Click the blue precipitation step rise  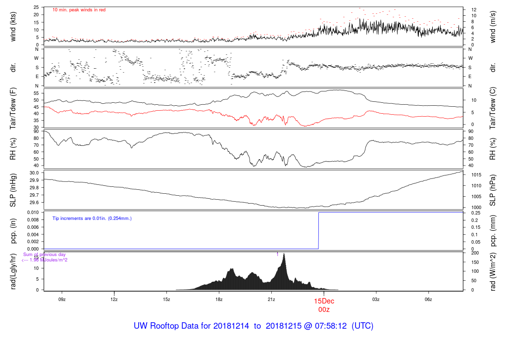(x=319, y=230)
